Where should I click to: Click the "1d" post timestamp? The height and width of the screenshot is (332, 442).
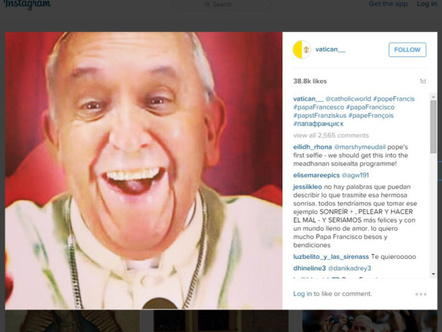(x=422, y=81)
